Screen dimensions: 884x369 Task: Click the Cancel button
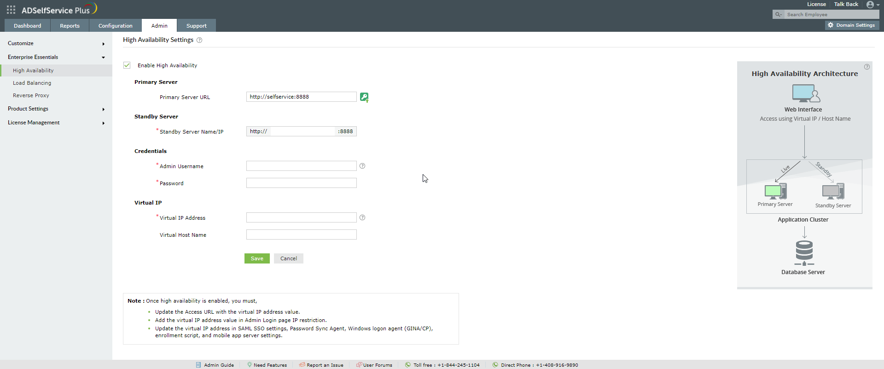(x=289, y=258)
